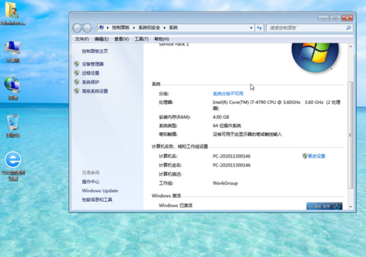Click the genuine Microsoft software badge
Screen dimensions: 366x257
pyautogui.click(x=324, y=206)
